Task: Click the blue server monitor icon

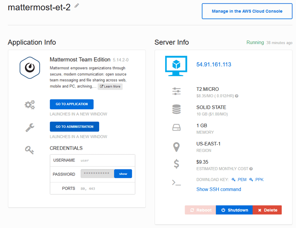Action: 176,66
